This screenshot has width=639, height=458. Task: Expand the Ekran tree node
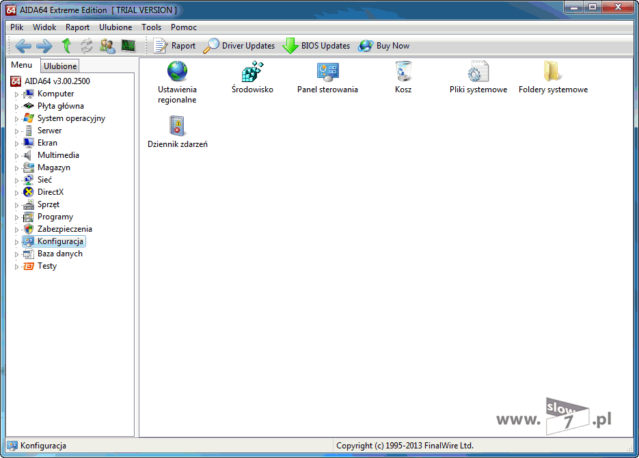(16, 144)
